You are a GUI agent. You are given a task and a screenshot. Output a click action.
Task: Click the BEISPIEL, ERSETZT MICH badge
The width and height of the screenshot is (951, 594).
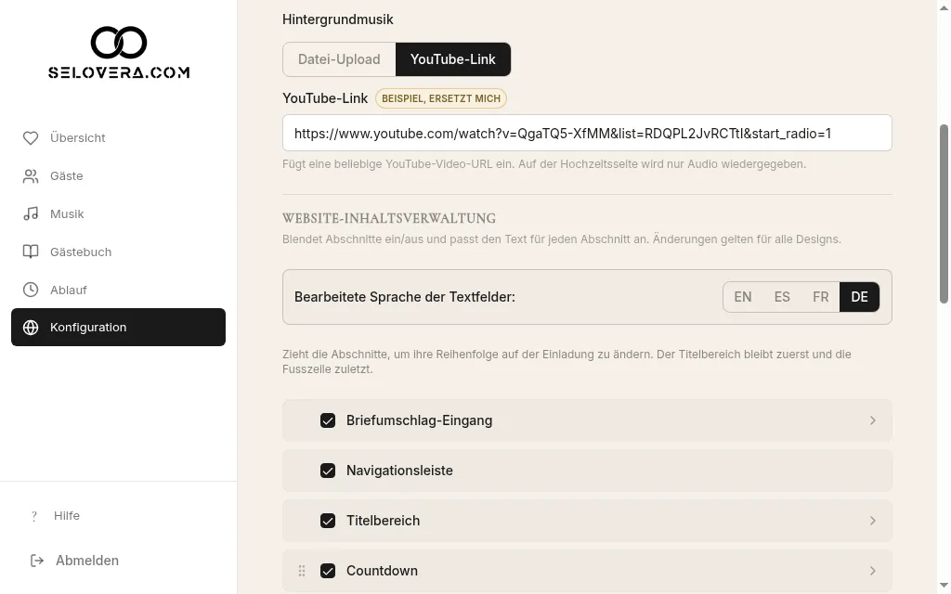(x=441, y=98)
